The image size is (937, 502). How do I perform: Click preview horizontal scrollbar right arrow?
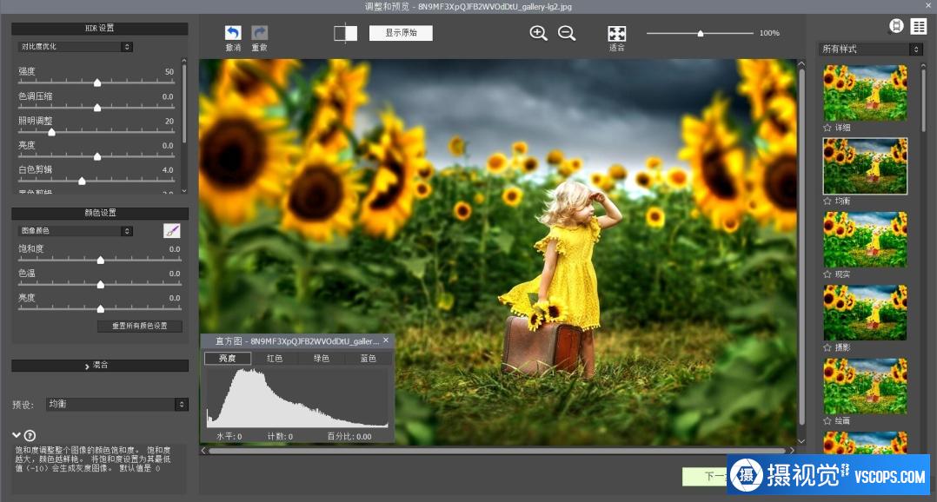793,451
